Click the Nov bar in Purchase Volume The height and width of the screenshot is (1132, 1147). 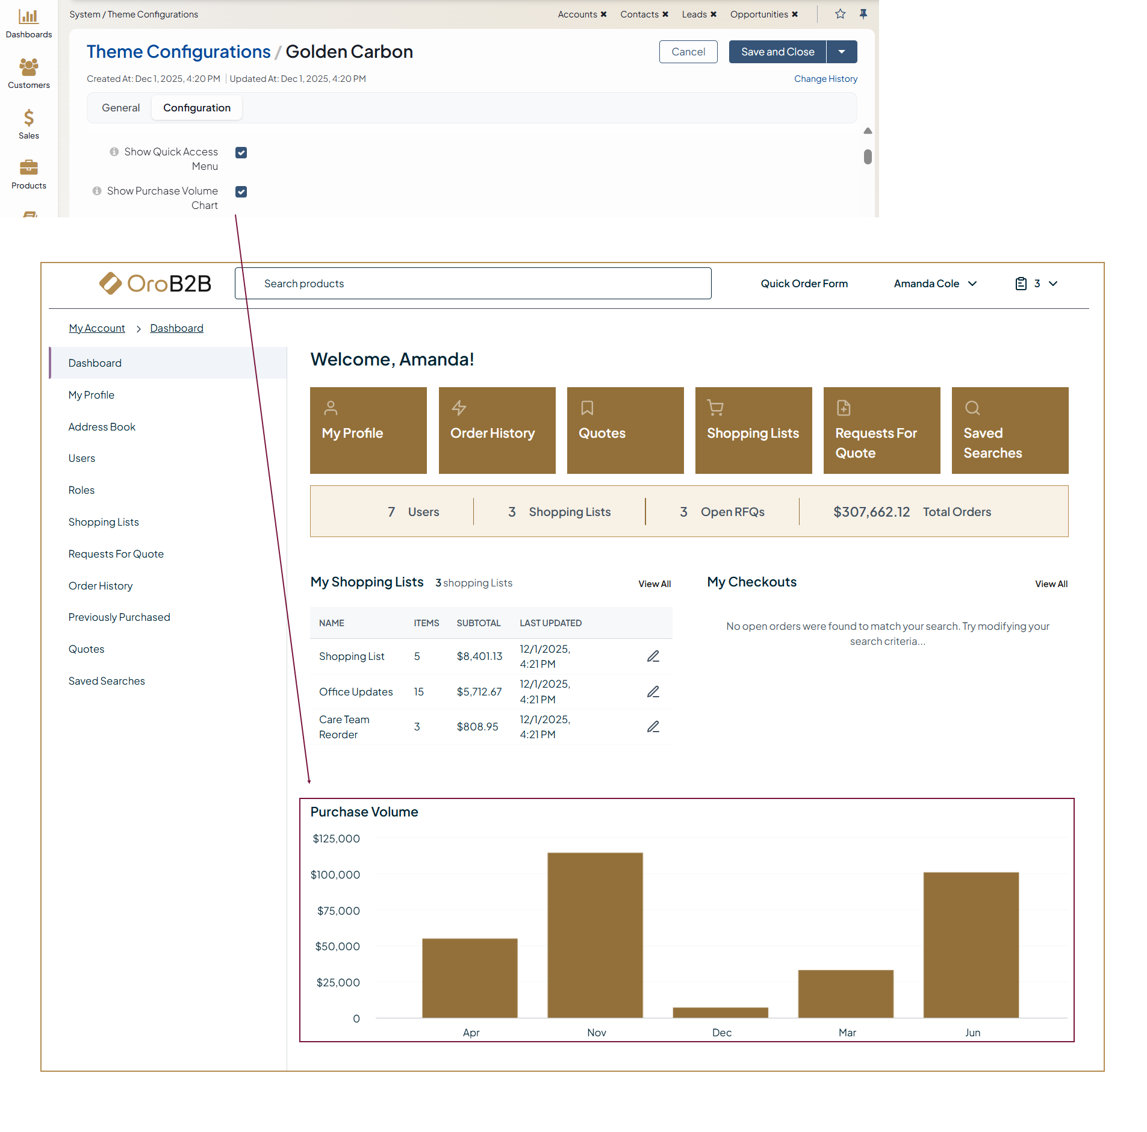(x=595, y=935)
